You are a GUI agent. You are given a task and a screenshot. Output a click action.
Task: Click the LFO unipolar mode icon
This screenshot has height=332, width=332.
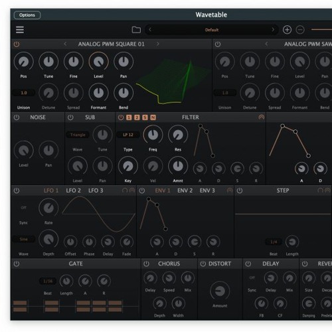tap(125, 191)
